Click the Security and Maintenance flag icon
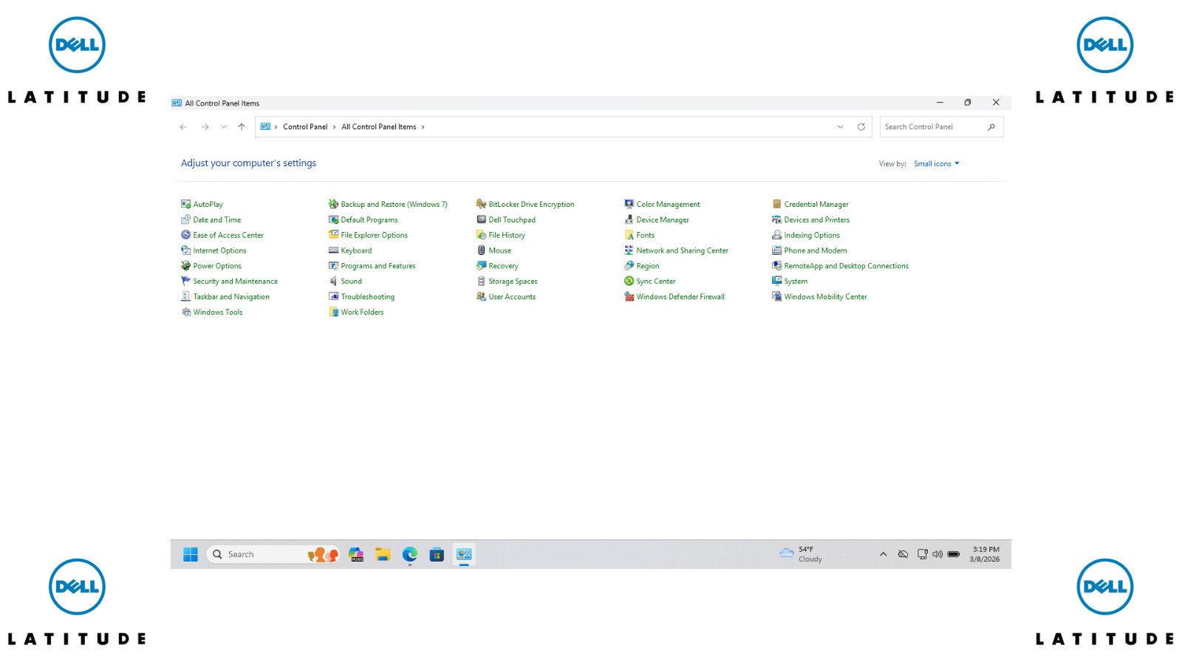The height and width of the screenshot is (665, 1182). pyautogui.click(x=186, y=282)
